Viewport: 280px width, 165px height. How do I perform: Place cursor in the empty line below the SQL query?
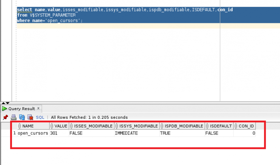(x=148, y=26)
